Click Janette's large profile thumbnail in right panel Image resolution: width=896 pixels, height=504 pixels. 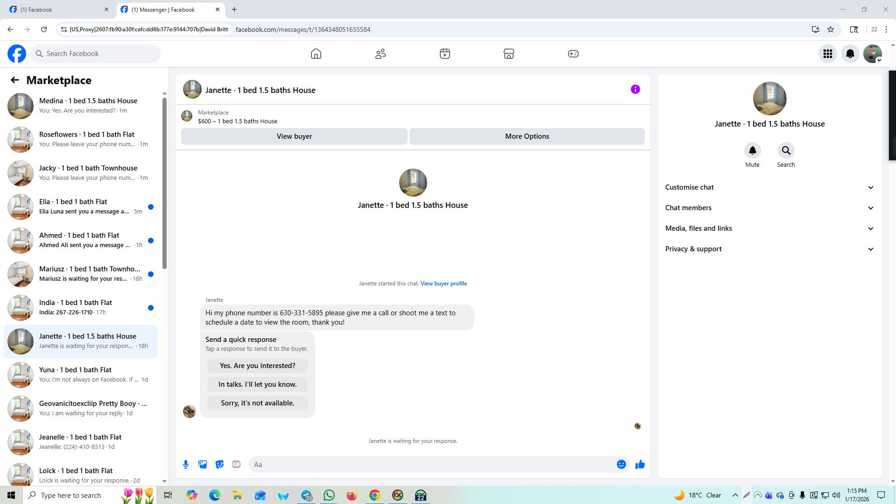click(x=770, y=99)
